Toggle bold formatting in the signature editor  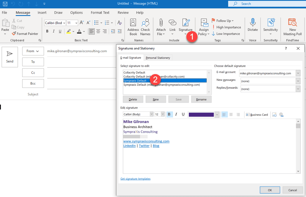pos(169,114)
